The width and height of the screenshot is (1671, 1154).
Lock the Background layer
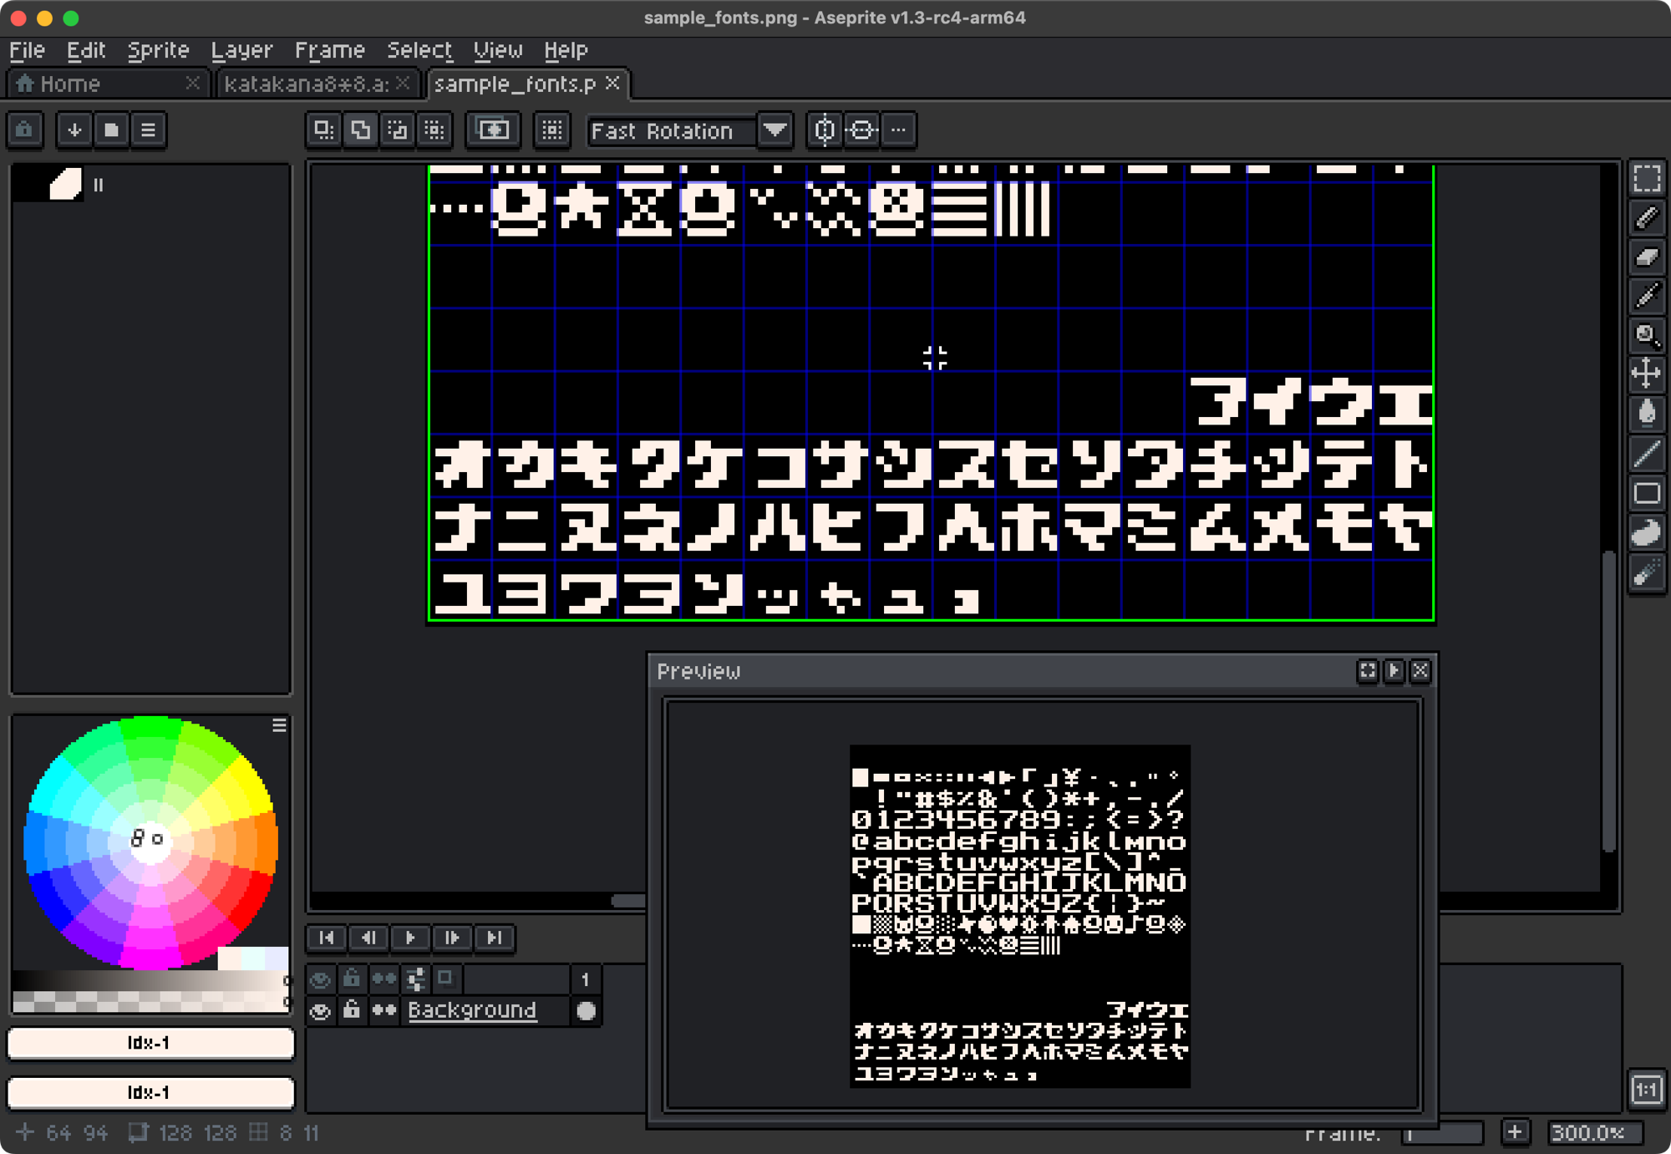[352, 1011]
